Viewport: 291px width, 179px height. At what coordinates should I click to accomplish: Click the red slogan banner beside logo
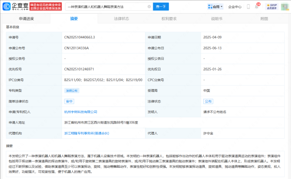(x=46, y=6)
